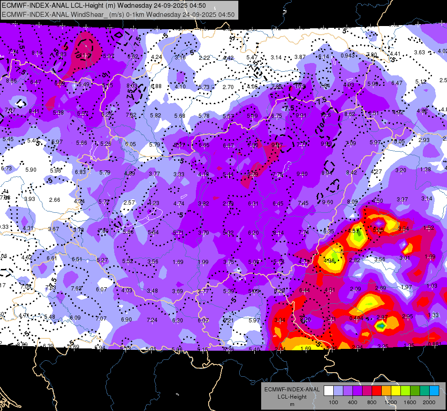Click the wind shear value '10.9'
The width and height of the screenshot is (447, 411).
tap(300, 86)
